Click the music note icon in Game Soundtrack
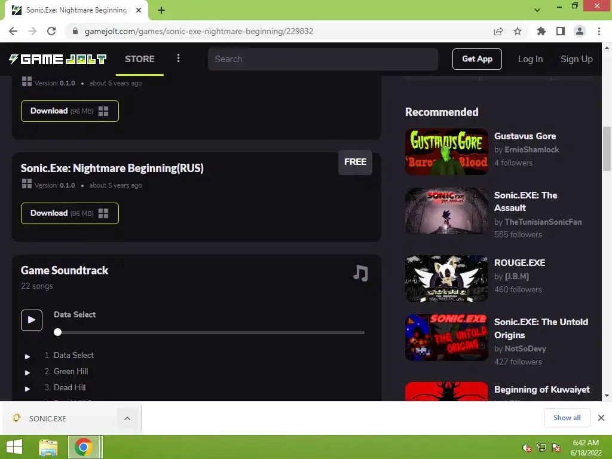Screen dimensions: 612x459 click(360, 273)
